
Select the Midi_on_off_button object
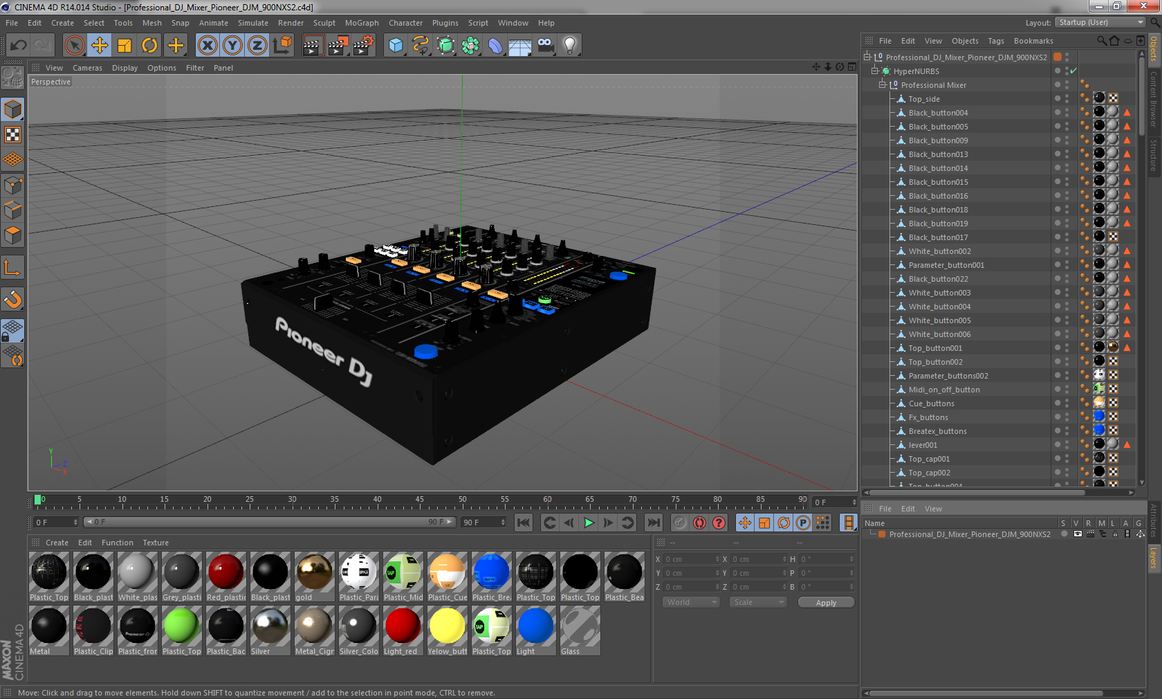944,390
